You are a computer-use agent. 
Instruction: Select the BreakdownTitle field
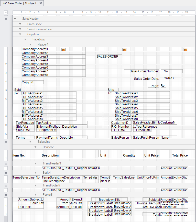(110, 200)
